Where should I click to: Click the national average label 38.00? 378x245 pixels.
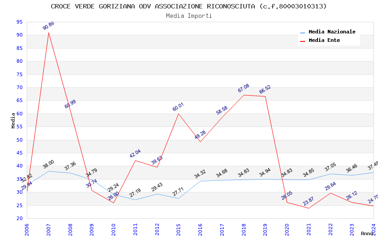click(48, 164)
